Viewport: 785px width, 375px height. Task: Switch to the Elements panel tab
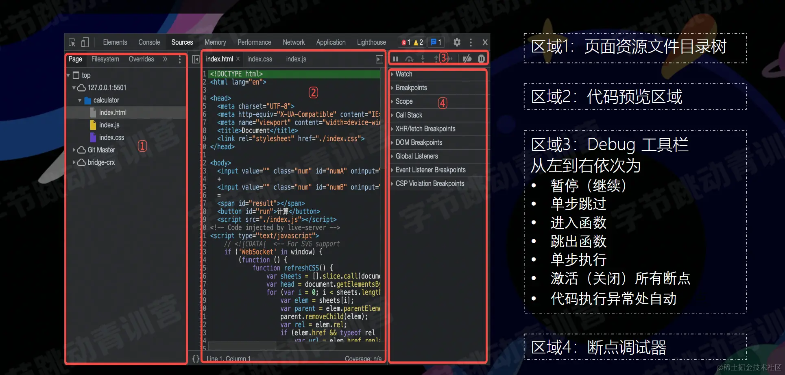tap(115, 42)
